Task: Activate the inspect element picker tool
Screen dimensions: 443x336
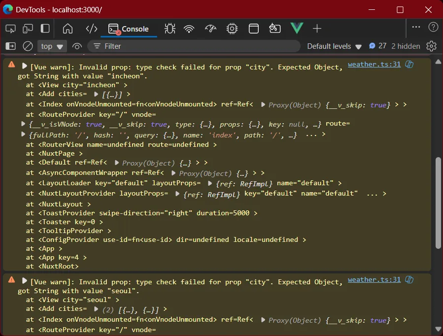Action: point(10,29)
